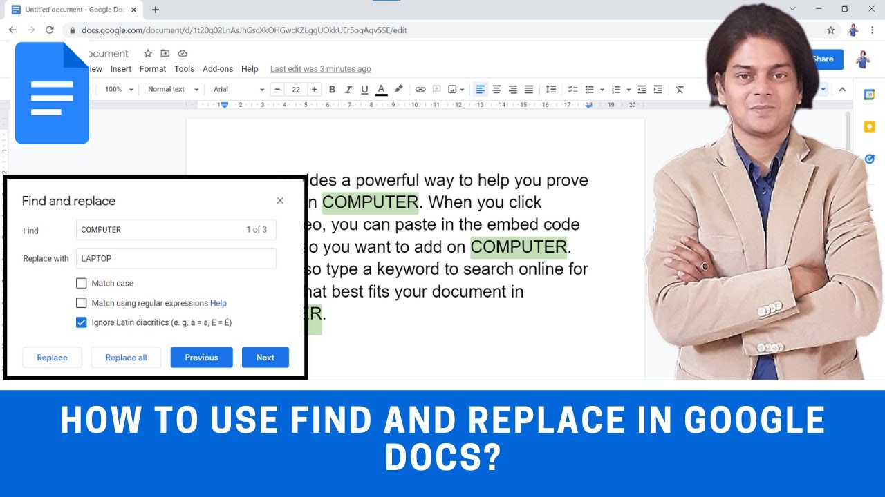Star the document

(148, 53)
